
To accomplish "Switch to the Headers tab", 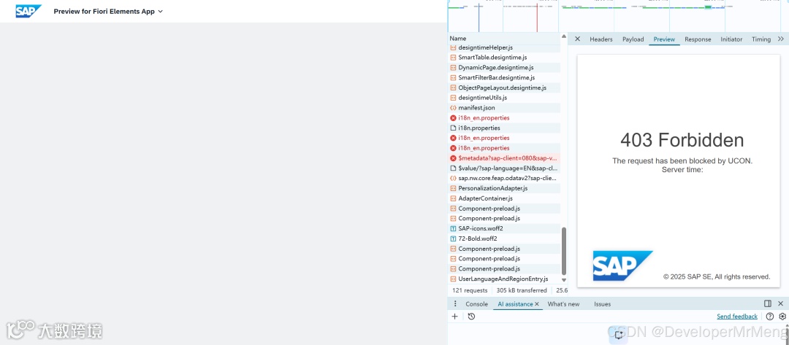I will pyautogui.click(x=601, y=39).
